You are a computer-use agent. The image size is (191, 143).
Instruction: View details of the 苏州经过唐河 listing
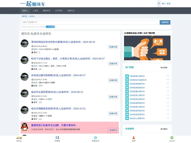[x=113, y=80]
